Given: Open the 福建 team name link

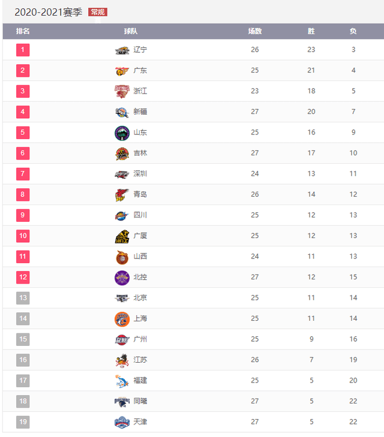Looking at the screenshot, I should pos(140,381).
